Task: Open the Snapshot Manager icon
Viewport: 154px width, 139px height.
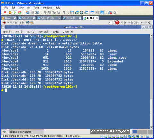Action: tap(37, 13)
